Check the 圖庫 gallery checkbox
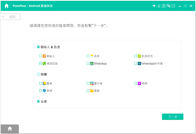 pyautogui.click(x=40, y=83)
